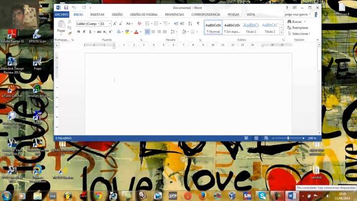Click the Redo/repeat icon in title bar
This screenshot has width=357, height=201.
point(84,8)
